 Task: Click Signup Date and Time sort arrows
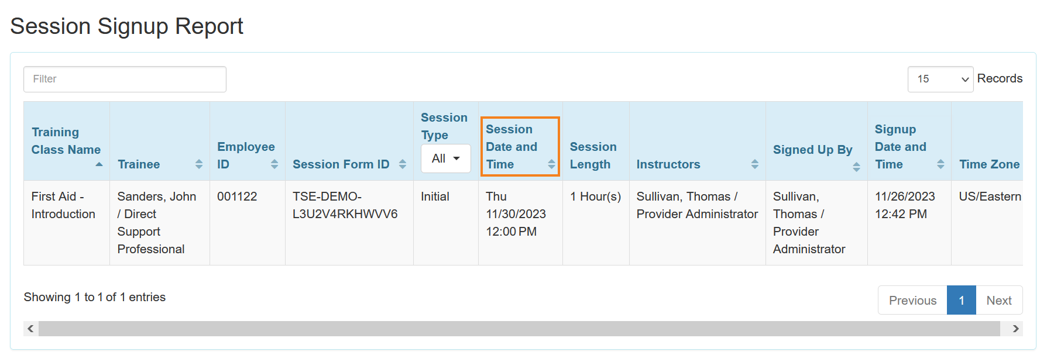click(940, 164)
